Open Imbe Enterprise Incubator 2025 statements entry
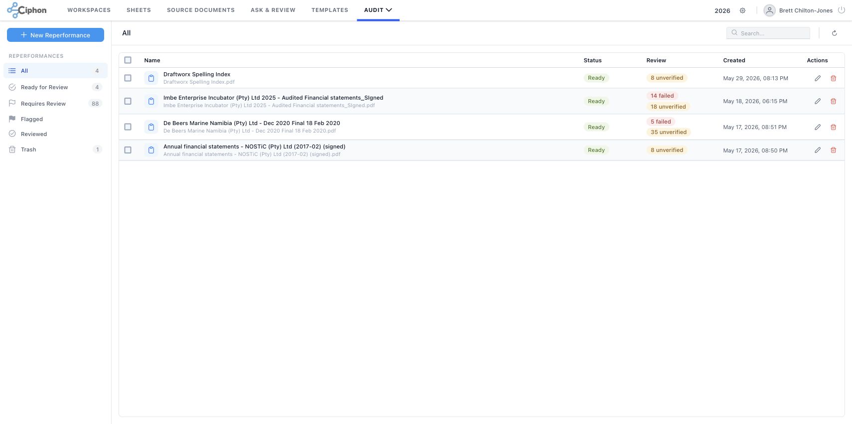852x424 pixels. click(x=273, y=98)
